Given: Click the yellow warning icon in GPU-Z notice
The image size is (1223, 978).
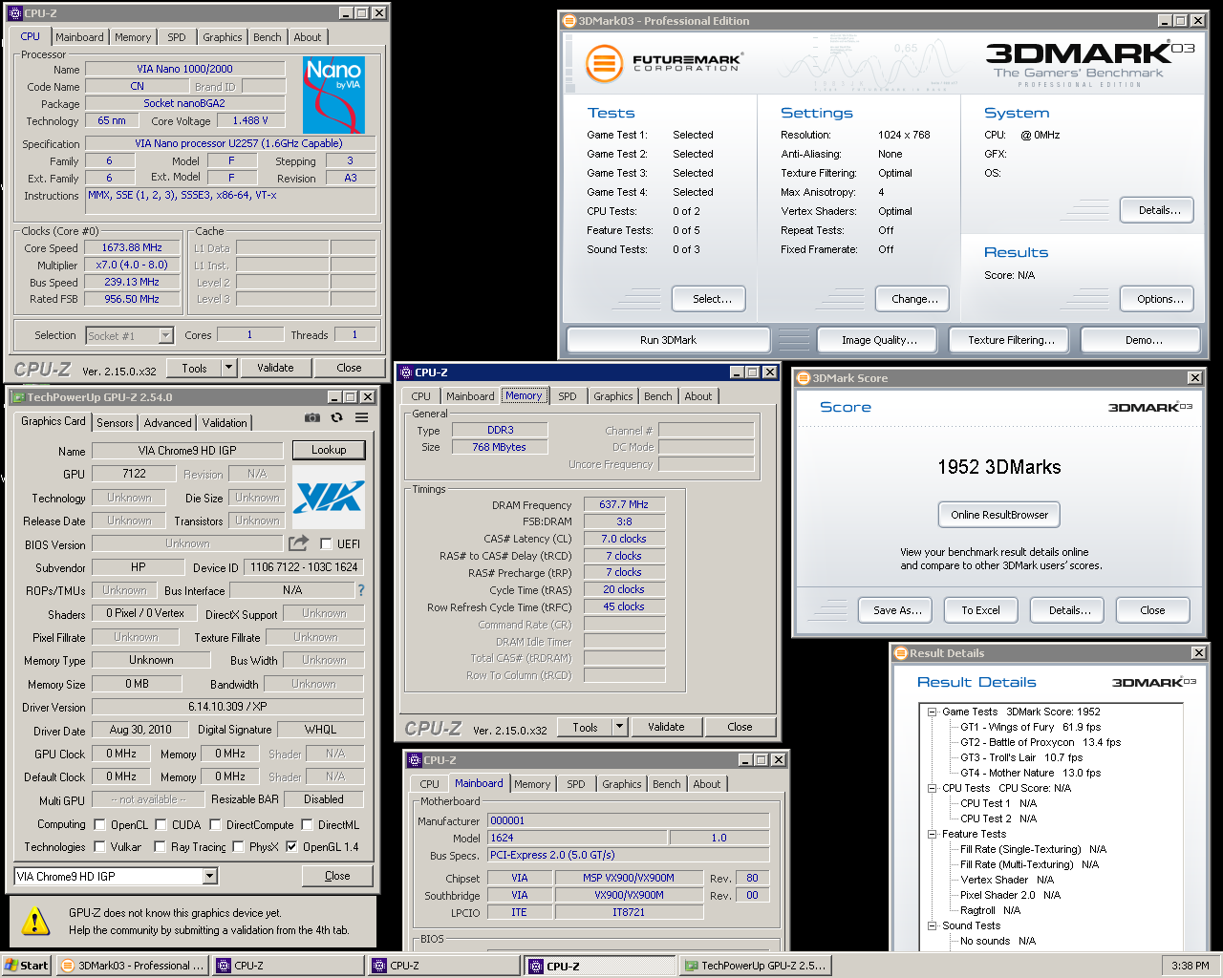Looking at the screenshot, I should 35,921.
